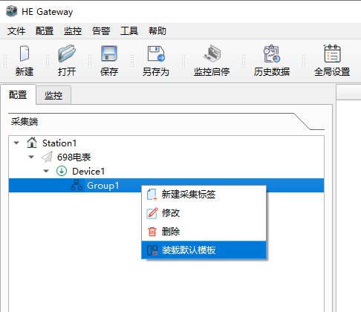Click the template icon next to 装载默认模板
This screenshot has height=312, width=361.
[x=152, y=250]
